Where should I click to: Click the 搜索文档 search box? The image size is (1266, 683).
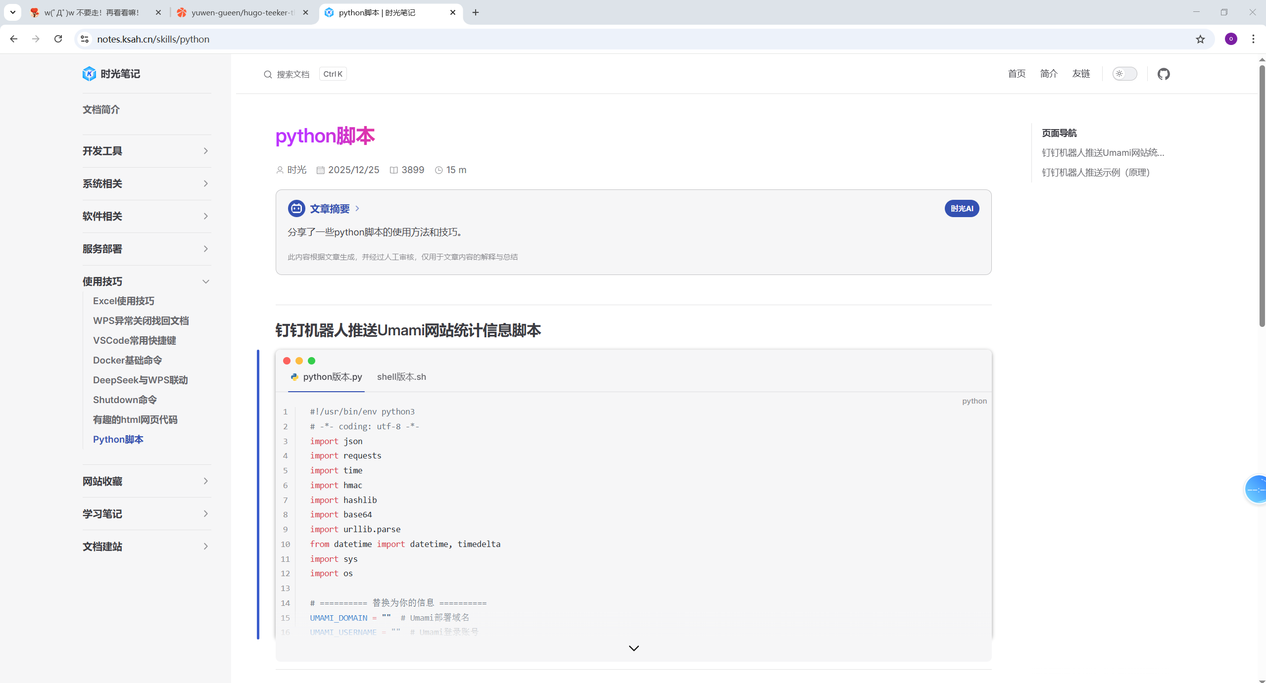point(293,74)
